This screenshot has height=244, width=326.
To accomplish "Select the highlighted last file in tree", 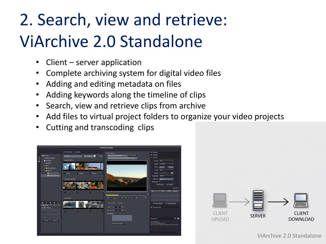I will (51, 175).
